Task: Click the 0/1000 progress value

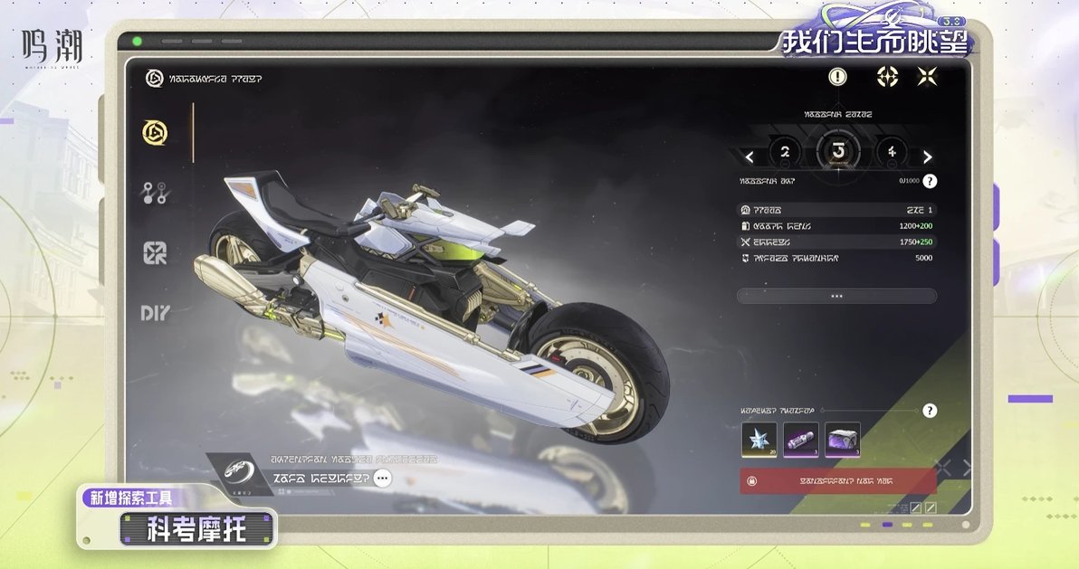Action: (909, 181)
